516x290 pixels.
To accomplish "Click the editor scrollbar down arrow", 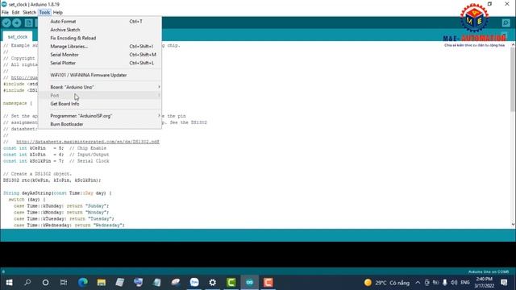I will 513,225.
